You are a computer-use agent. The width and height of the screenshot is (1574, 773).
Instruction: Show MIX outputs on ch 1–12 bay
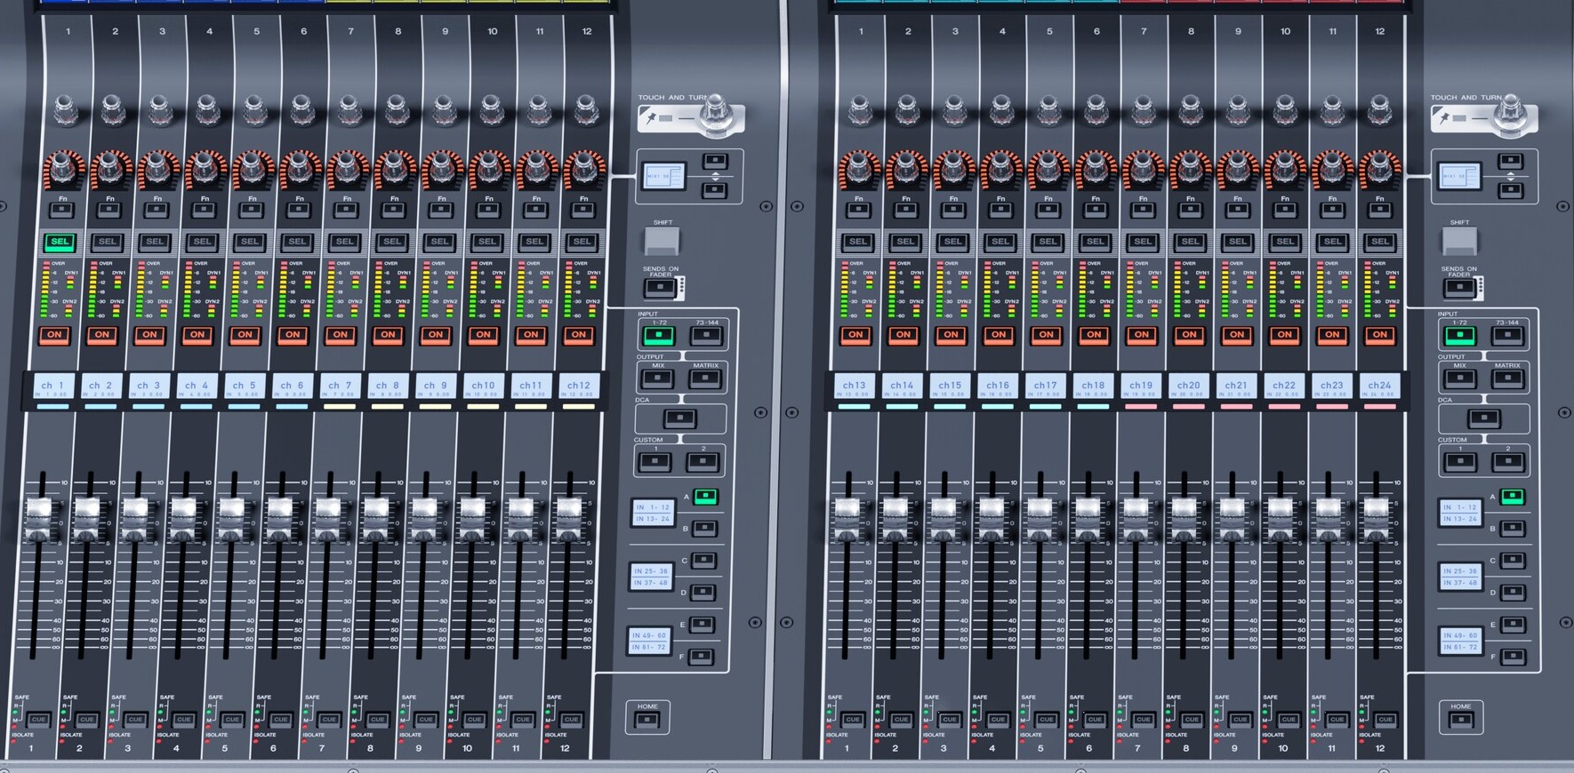tap(657, 379)
